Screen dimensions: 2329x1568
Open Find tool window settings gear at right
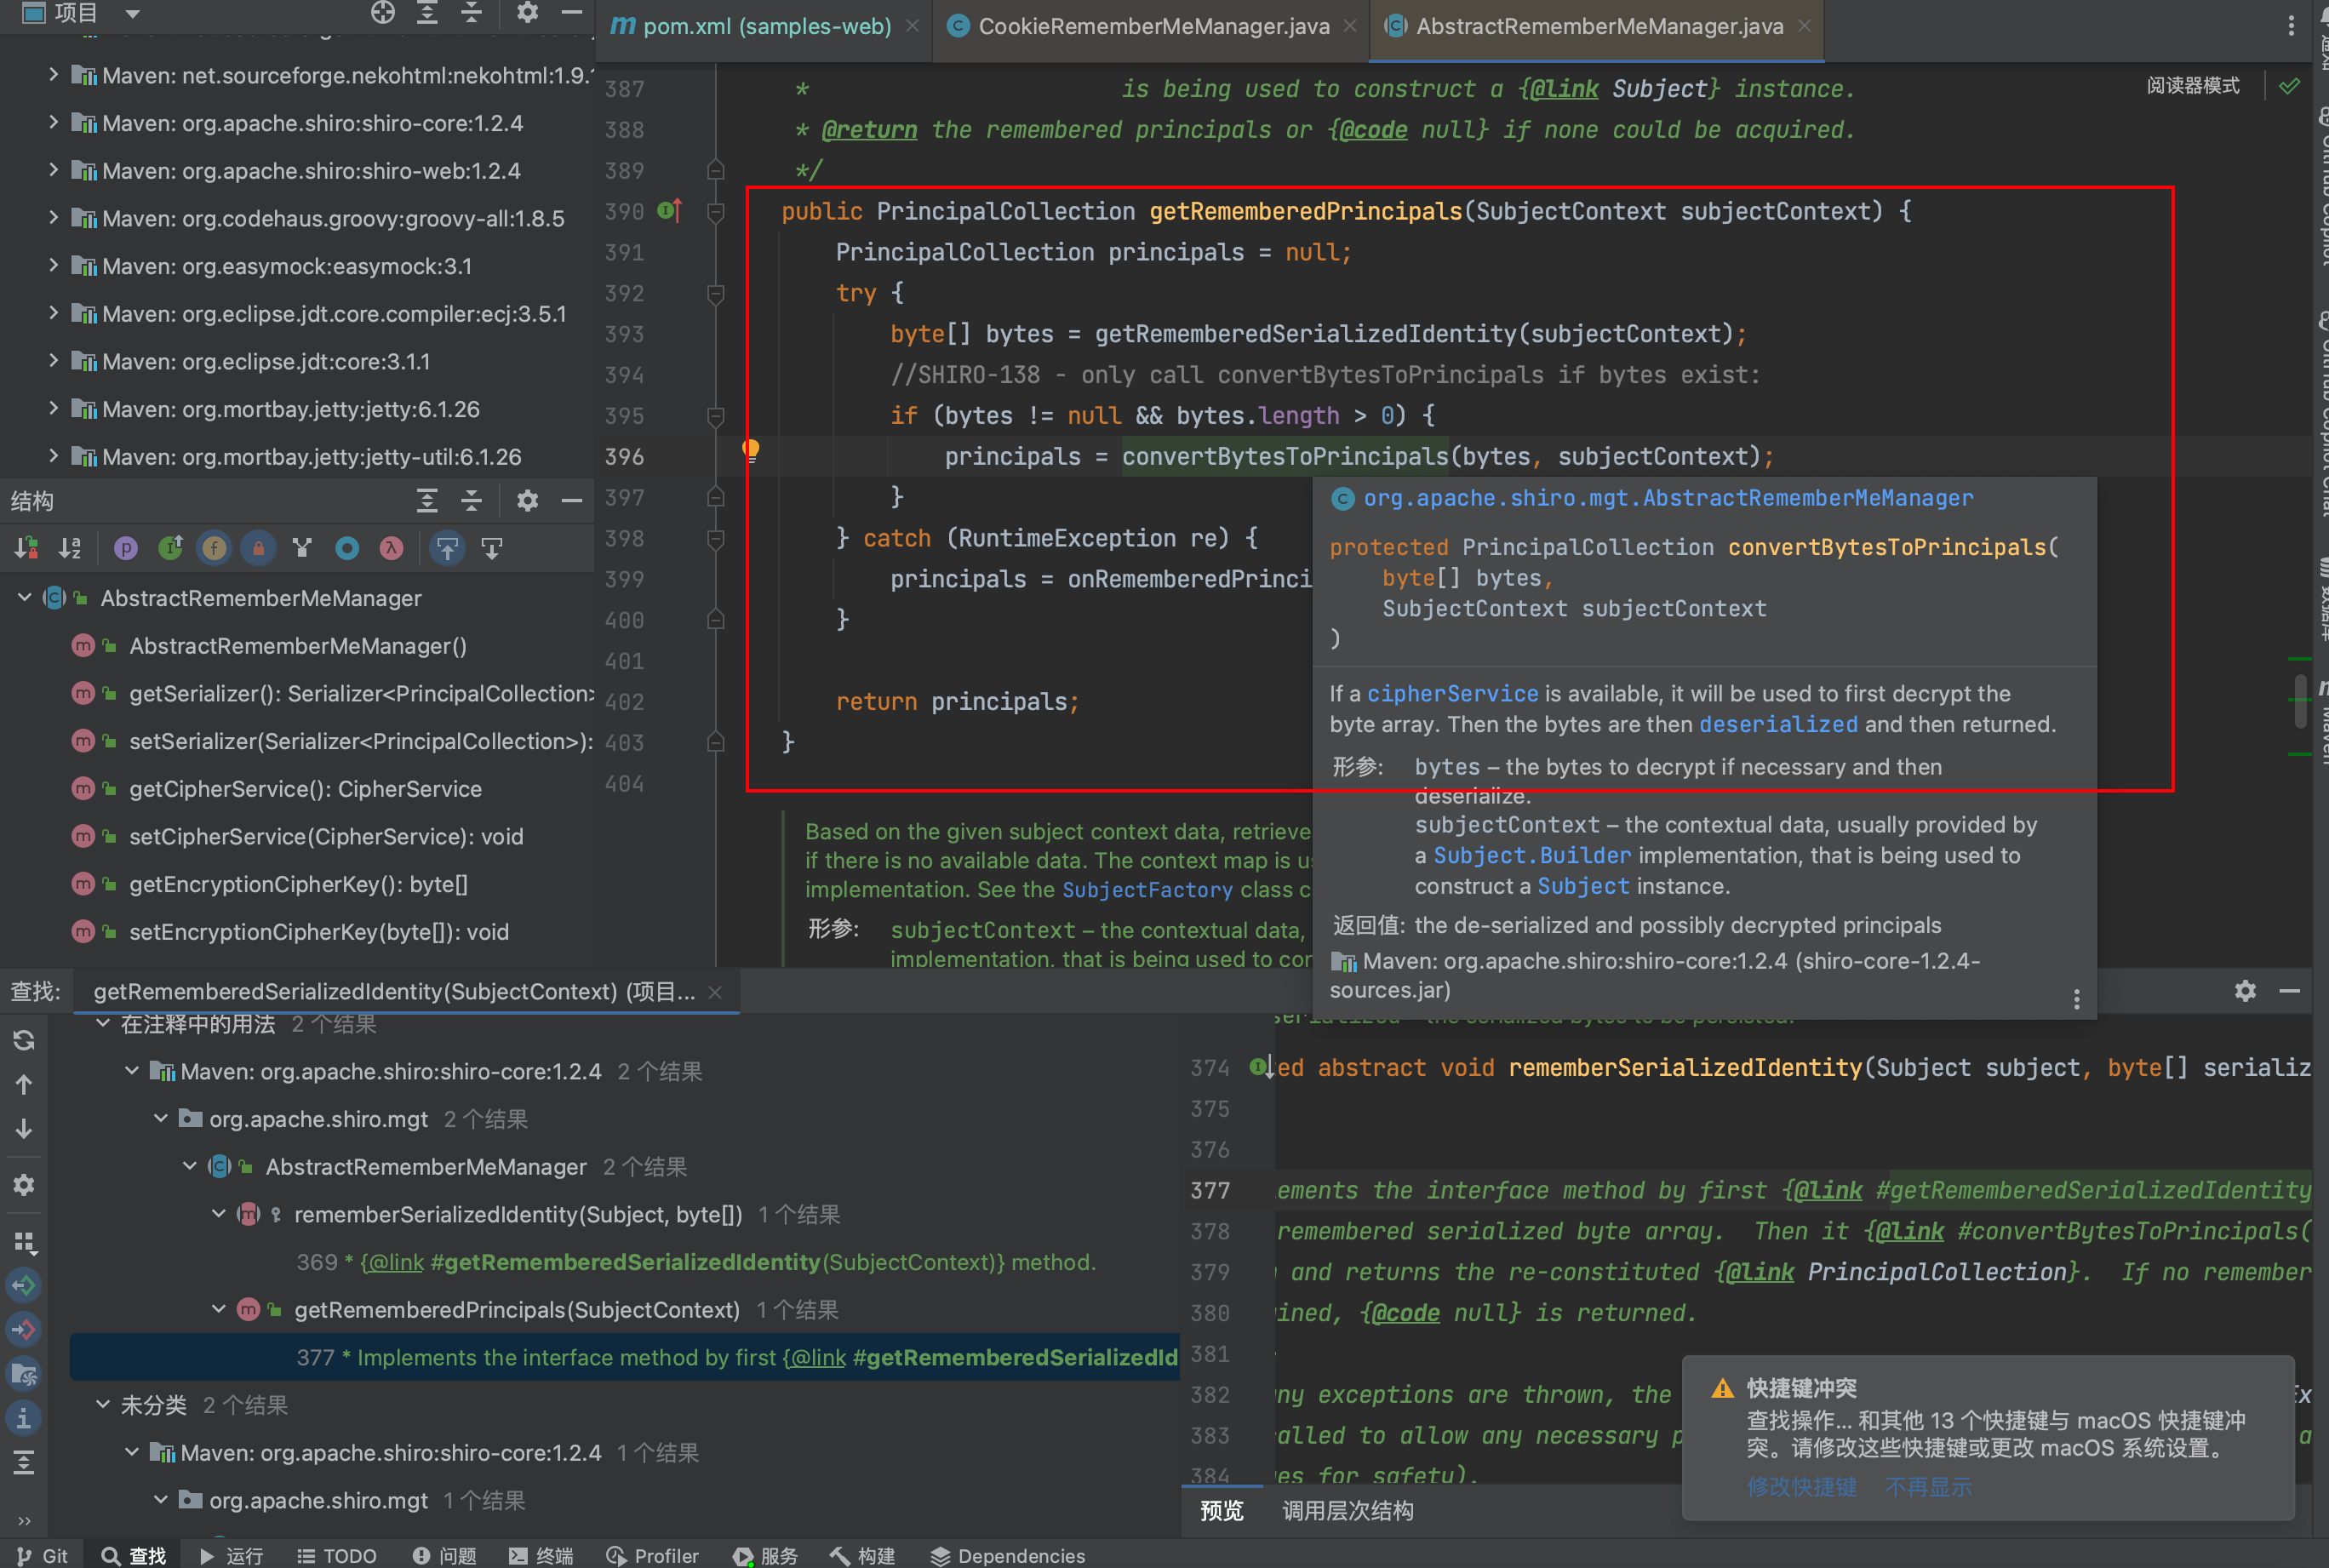[2245, 991]
